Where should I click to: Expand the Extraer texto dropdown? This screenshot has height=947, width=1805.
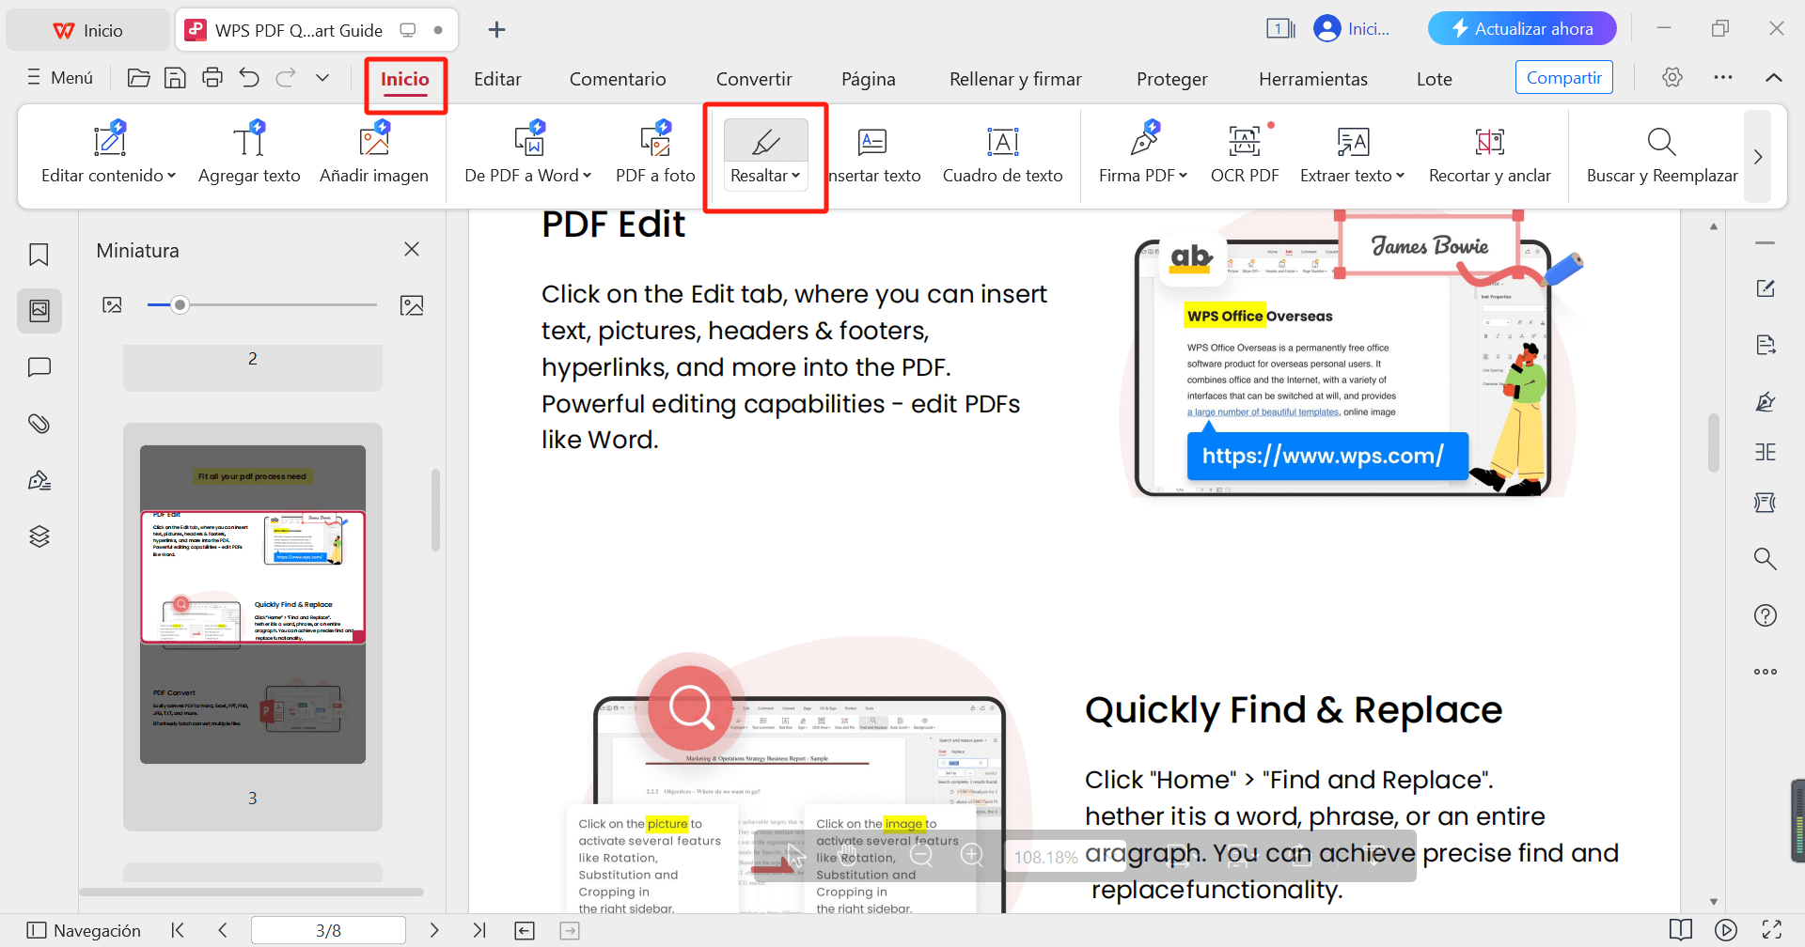(x=1400, y=176)
